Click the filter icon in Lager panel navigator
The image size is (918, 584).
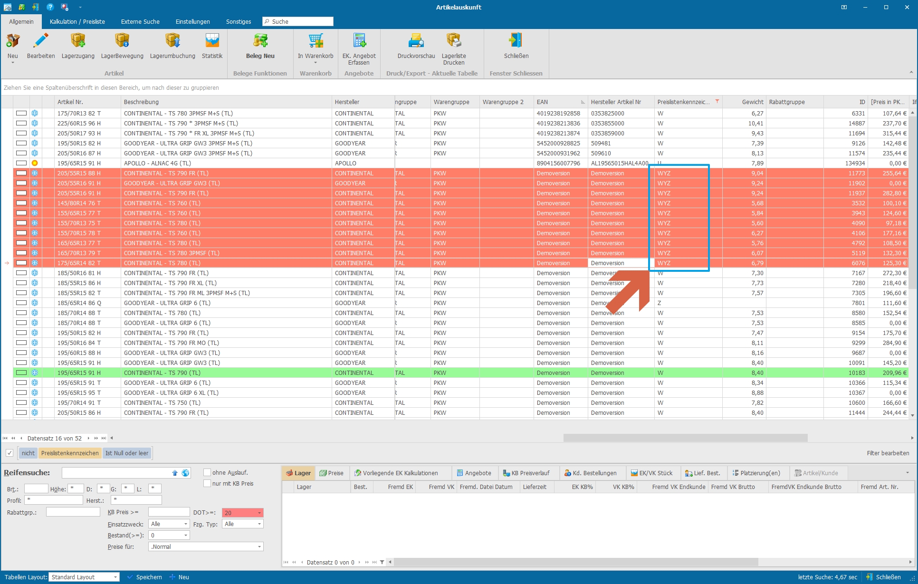[x=382, y=562]
